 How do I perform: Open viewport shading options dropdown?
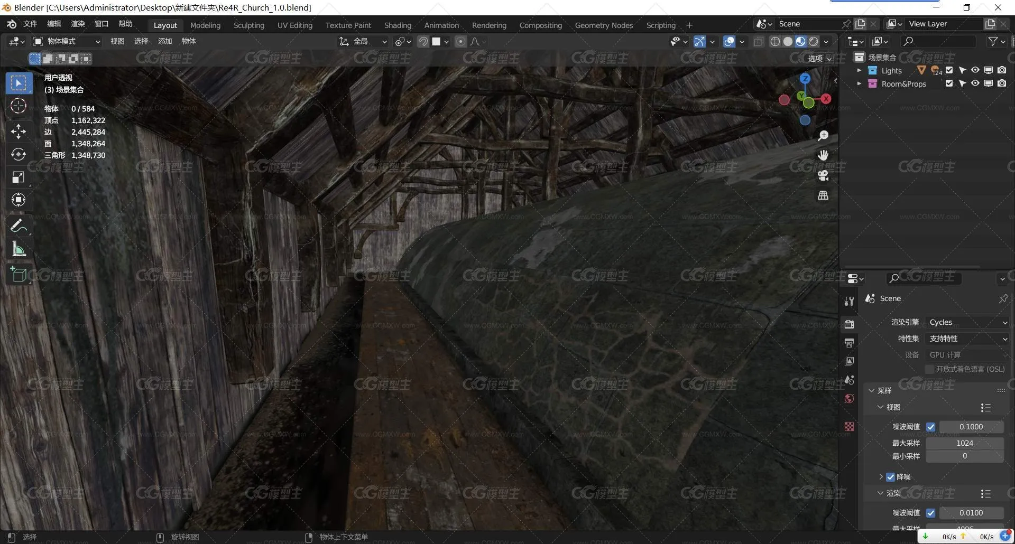pyautogui.click(x=826, y=42)
